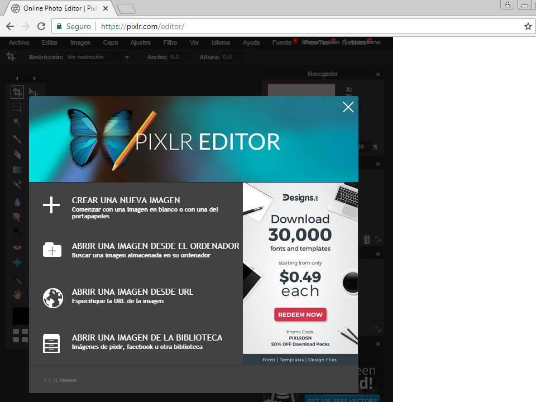This screenshot has width=536, height=402.
Task: Click the black foreground color swatch
Action: 21,315
